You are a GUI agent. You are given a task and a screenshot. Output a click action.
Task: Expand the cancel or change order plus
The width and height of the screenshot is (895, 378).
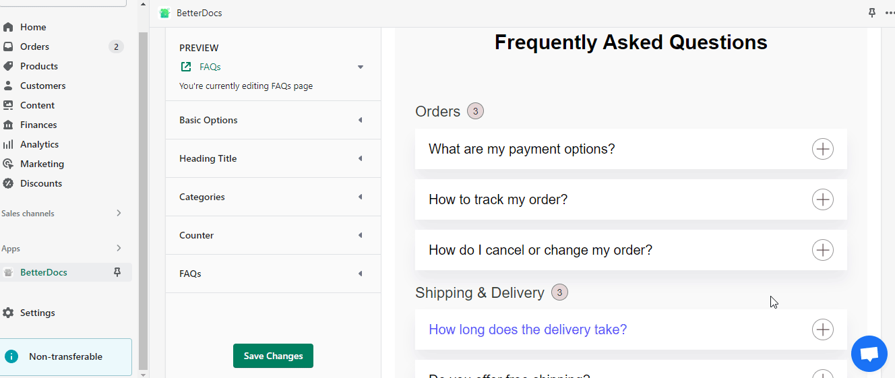[822, 250]
